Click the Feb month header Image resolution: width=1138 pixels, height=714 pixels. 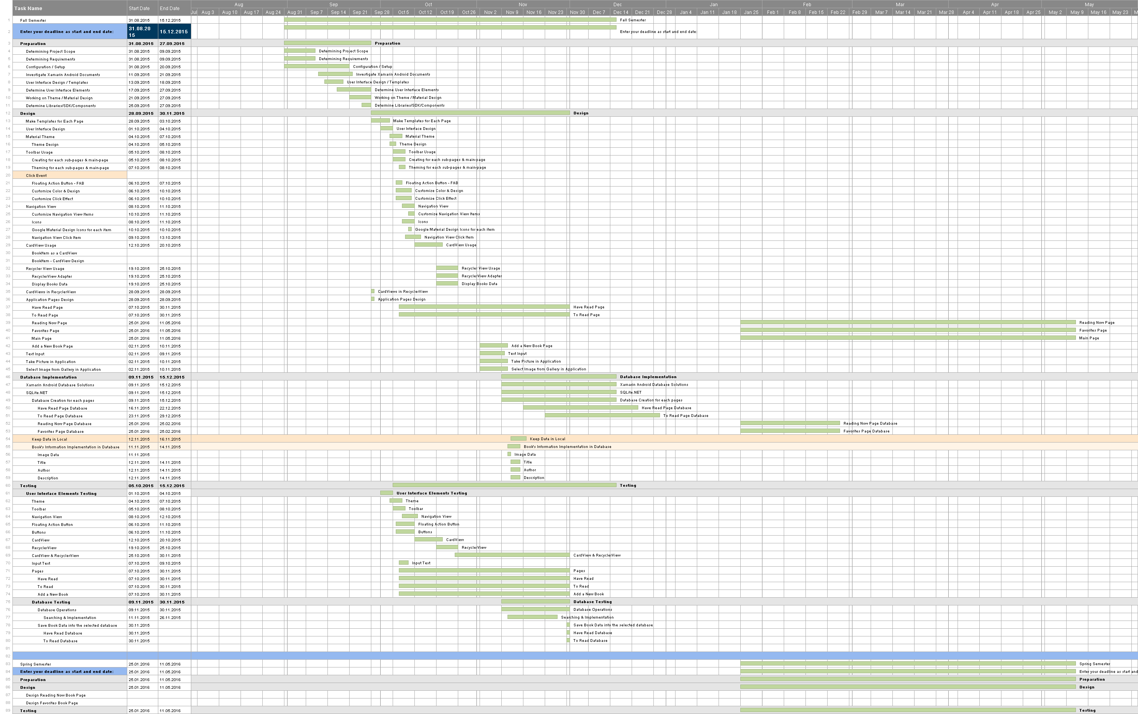tap(807, 4)
